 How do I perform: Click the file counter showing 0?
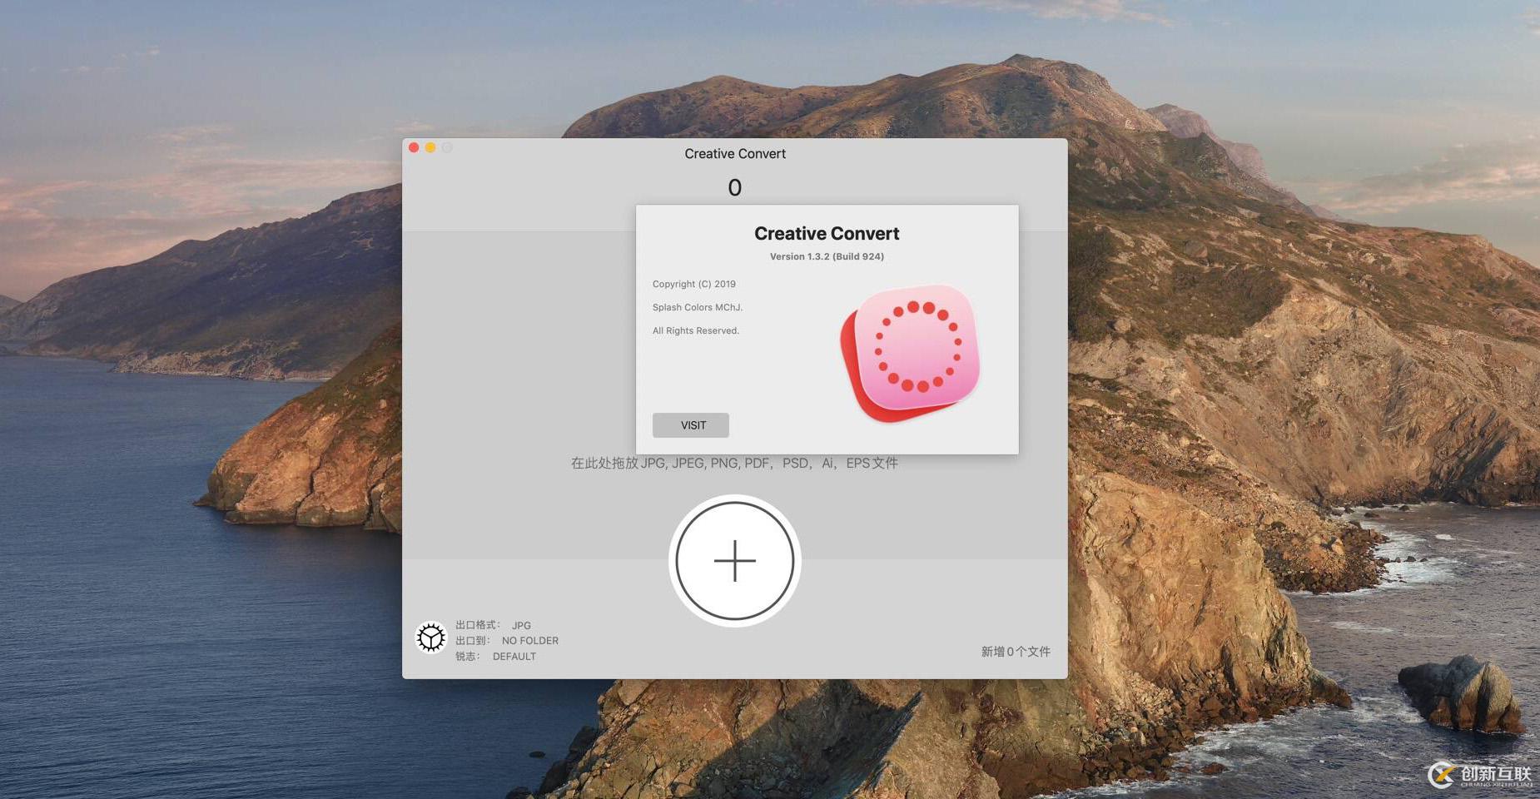[x=735, y=188]
